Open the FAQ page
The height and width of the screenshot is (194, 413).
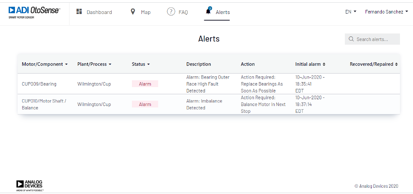click(x=183, y=12)
